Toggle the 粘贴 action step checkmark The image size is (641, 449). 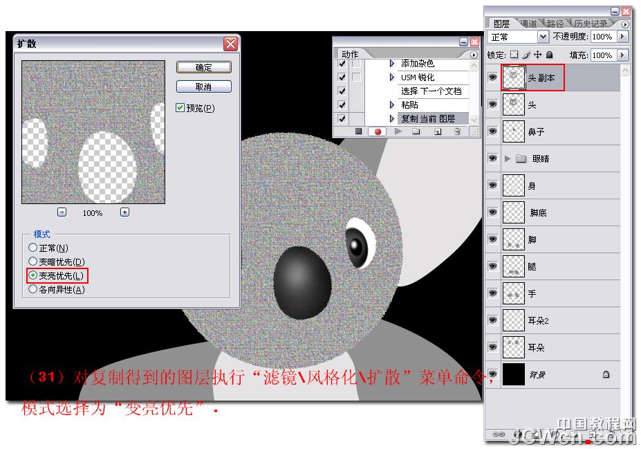click(x=342, y=105)
